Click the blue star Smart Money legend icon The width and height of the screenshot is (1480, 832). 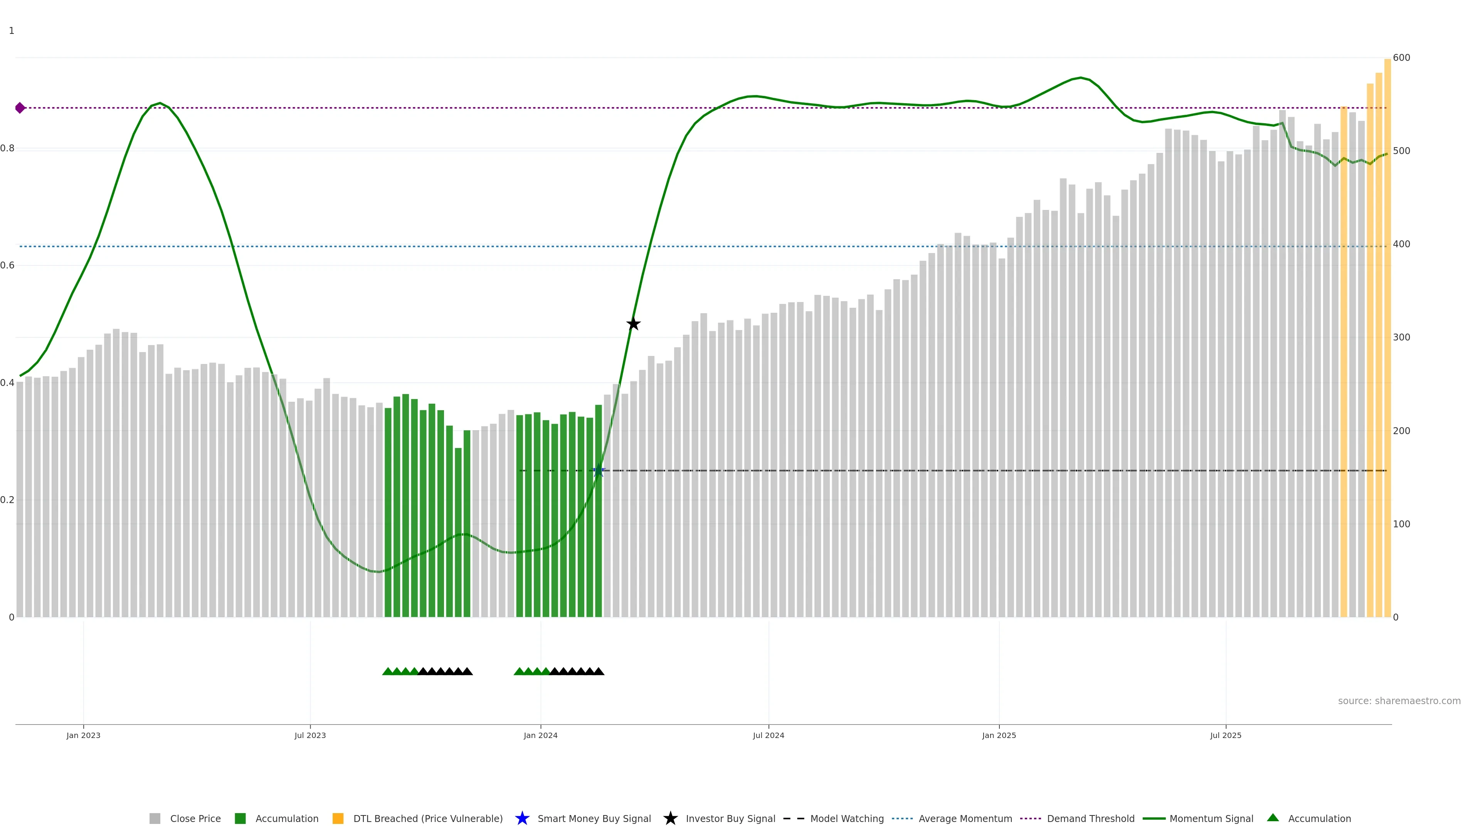(522, 819)
